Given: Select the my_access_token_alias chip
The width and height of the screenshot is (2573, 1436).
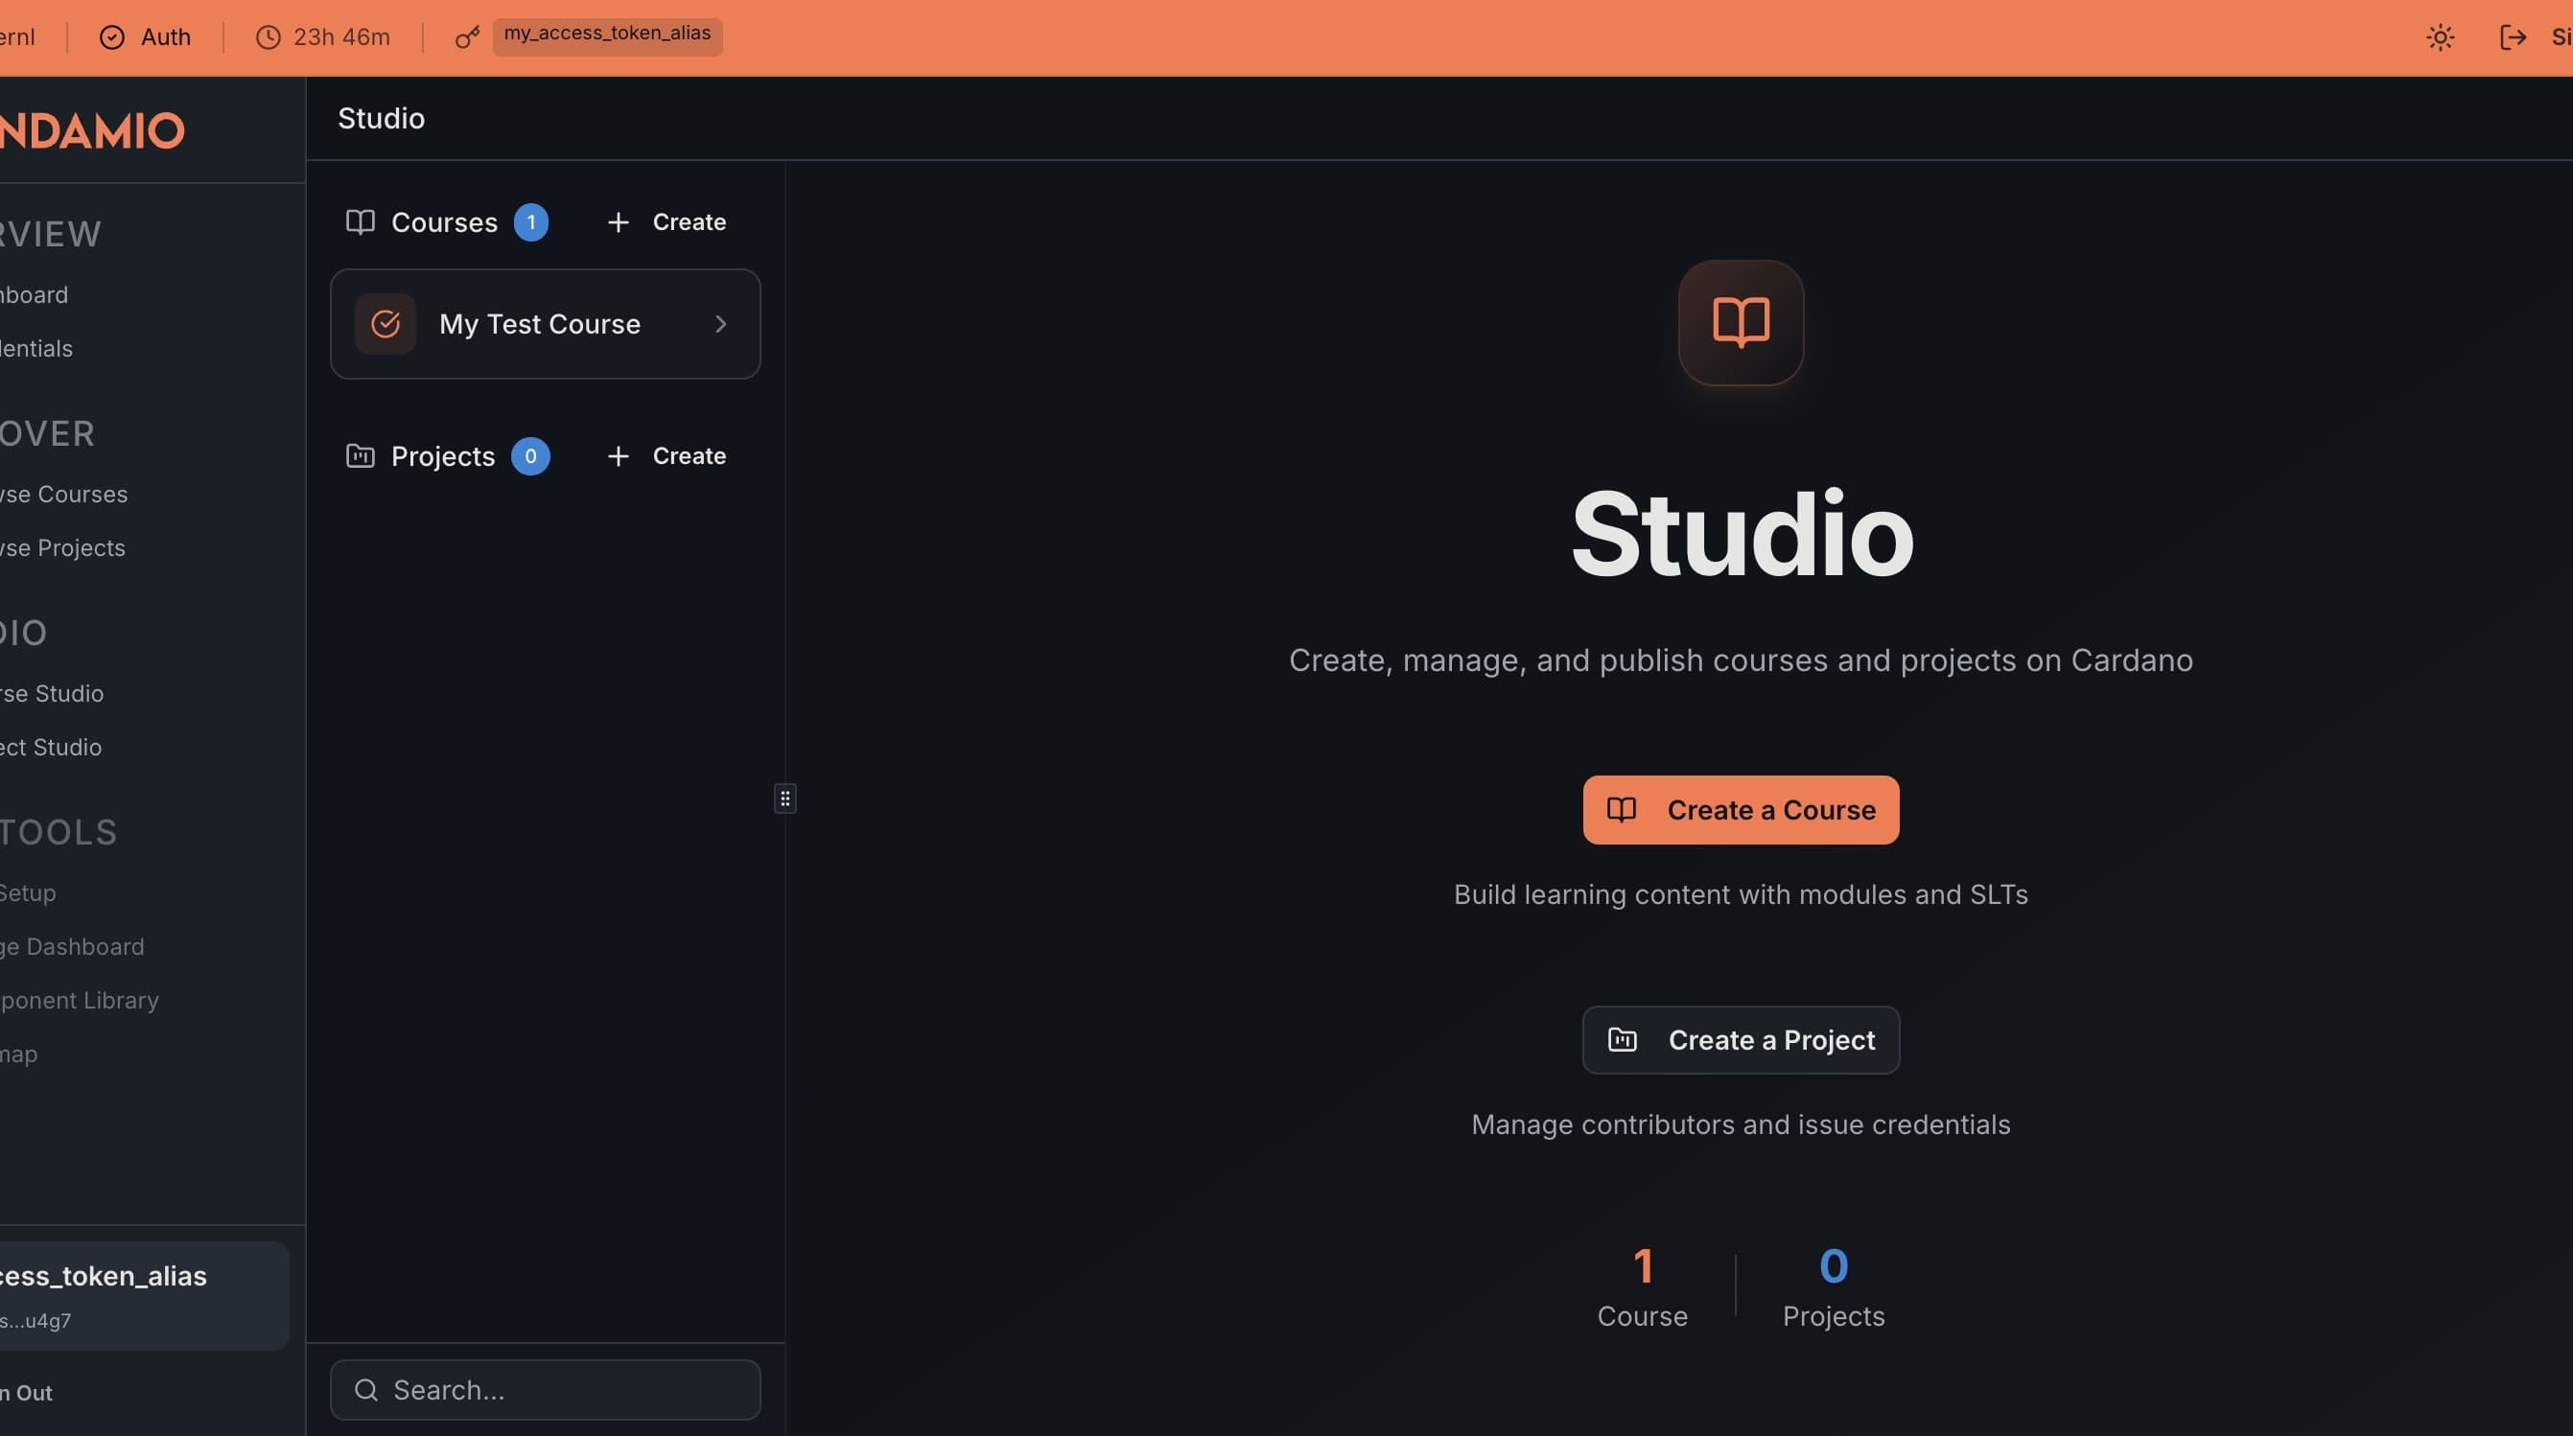Looking at the screenshot, I should click(606, 37).
